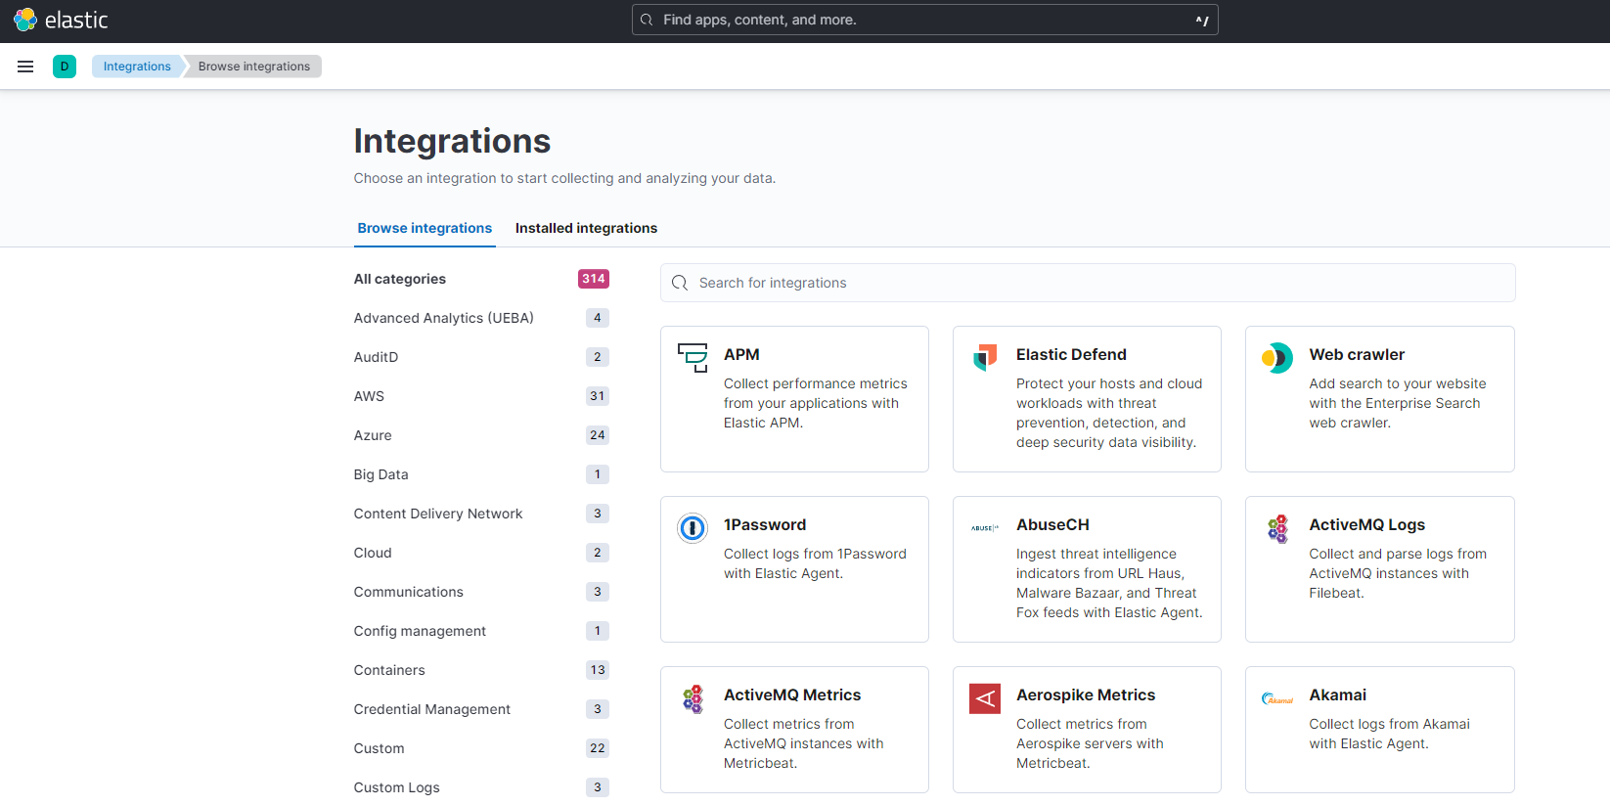Open the ActiveMQ Logs card title
Screen dimensions: 1610x806
point(1367,524)
